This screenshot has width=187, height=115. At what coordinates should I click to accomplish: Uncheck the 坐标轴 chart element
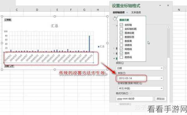[121, 25]
